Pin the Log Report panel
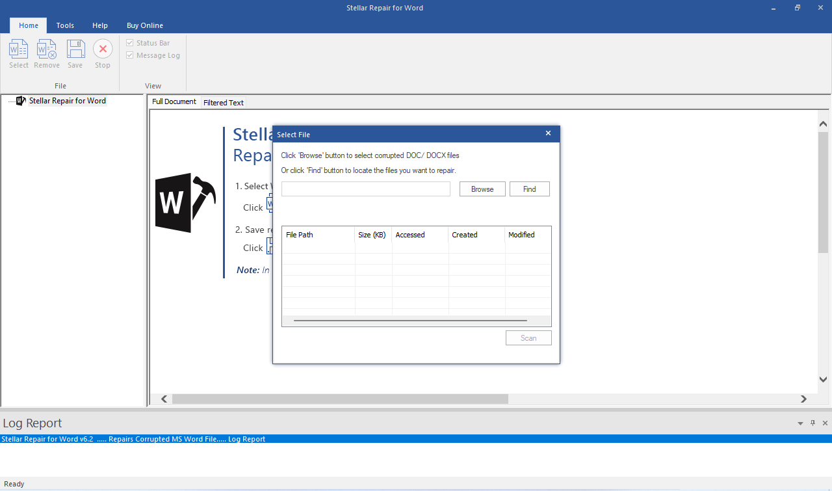 [812, 423]
